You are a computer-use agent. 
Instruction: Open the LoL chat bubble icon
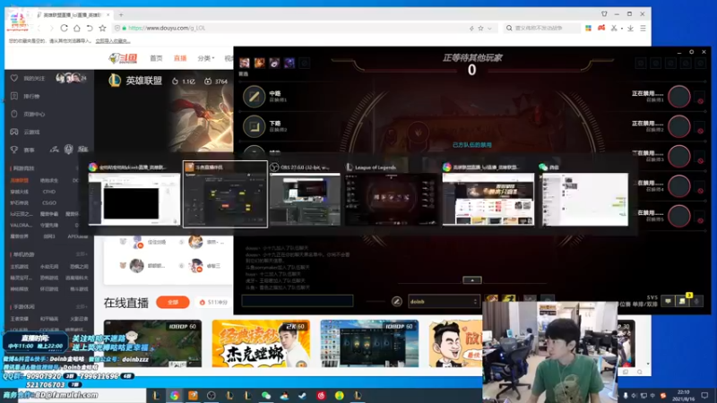[x=668, y=301]
